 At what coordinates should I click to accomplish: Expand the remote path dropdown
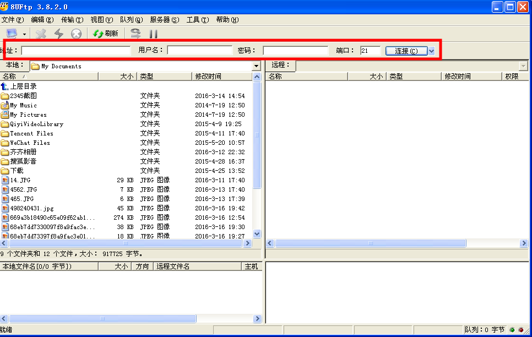point(523,66)
